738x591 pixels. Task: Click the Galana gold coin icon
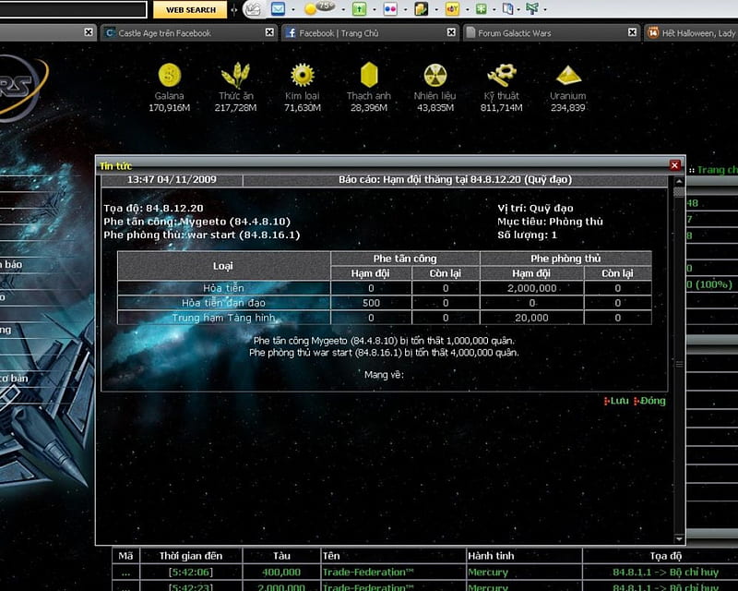[x=170, y=75]
